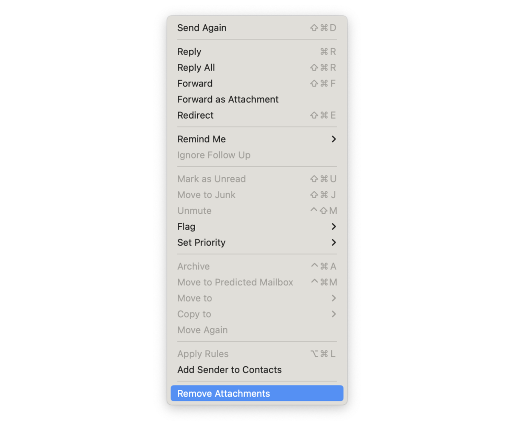Image resolution: width=517 pixels, height=432 pixels.
Task: Choose Move Again
Action: click(202, 330)
